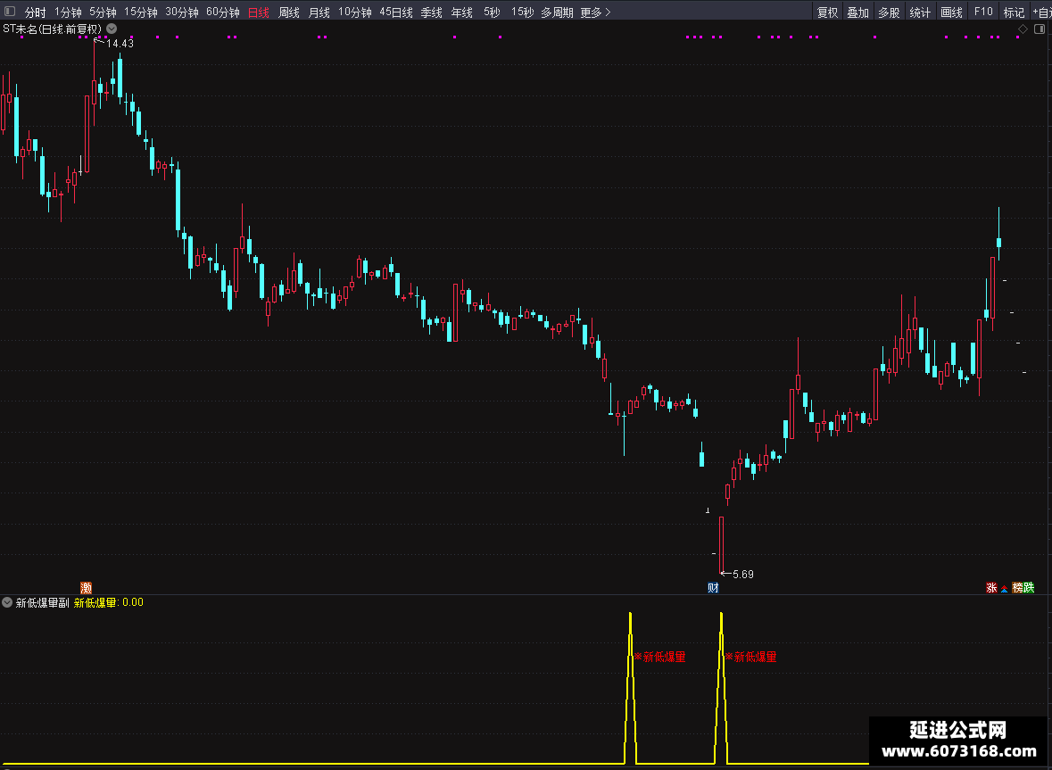The width and height of the screenshot is (1052, 770).
Task: Select the 60分钟 period tab
Action: (223, 12)
